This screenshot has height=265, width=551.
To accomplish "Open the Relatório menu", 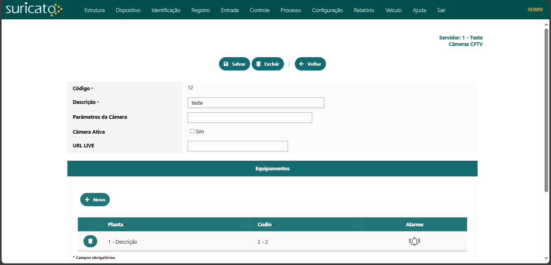I will 364,10.
